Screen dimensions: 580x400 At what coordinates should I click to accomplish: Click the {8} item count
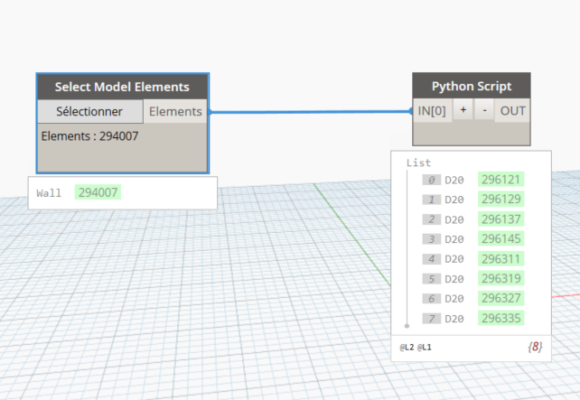tap(535, 347)
